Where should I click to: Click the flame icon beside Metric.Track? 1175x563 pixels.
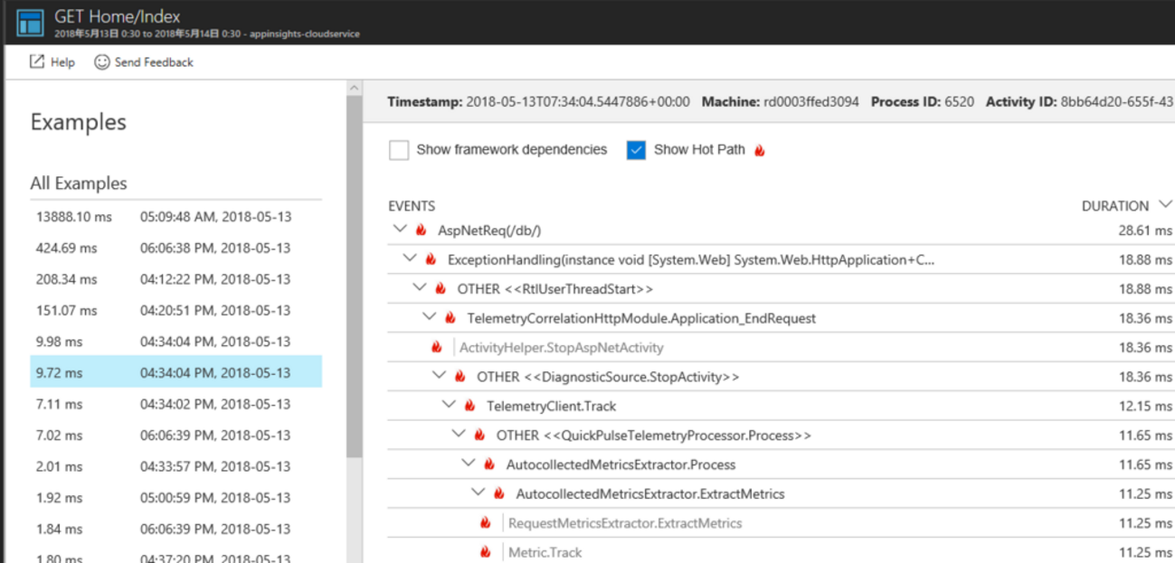pos(486,552)
